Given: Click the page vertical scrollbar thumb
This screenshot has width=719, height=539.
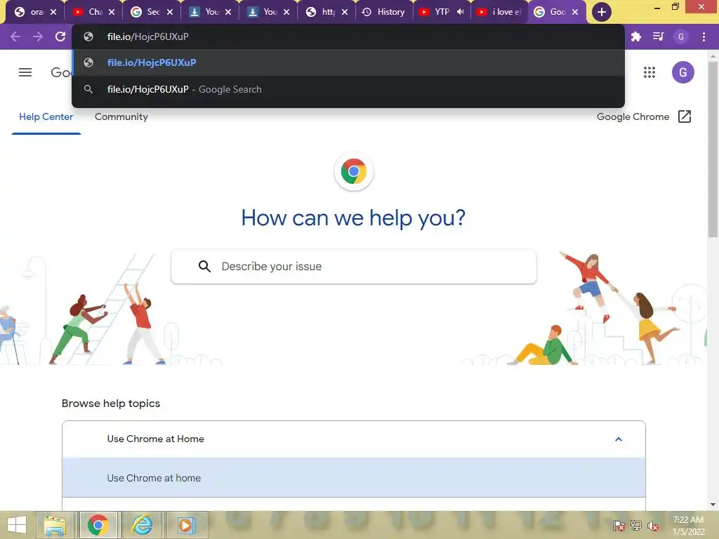Looking at the screenshot, I should pyautogui.click(x=713, y=149).
